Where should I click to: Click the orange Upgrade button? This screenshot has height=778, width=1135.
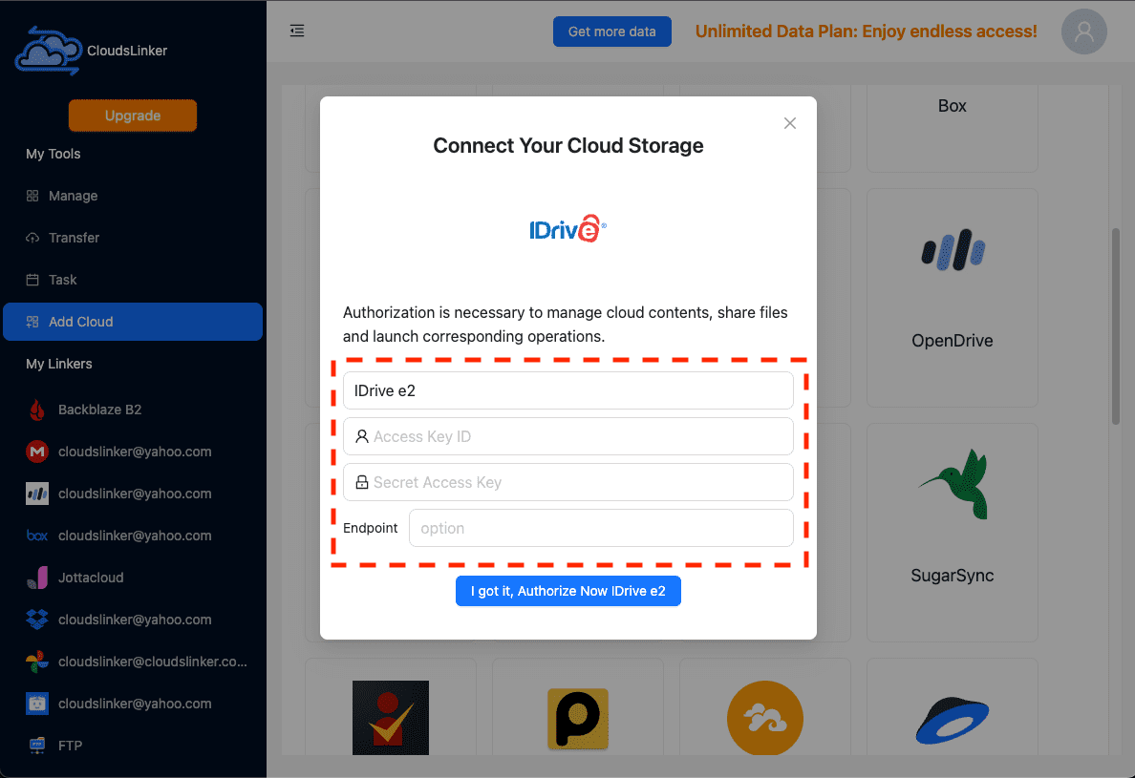click(x=133, y=116)
